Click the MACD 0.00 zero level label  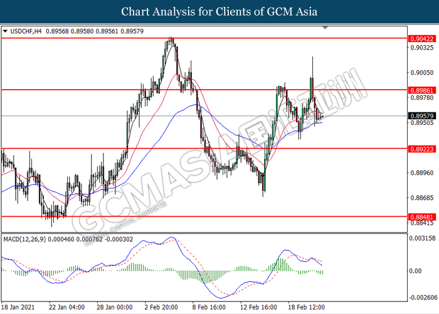(x=415, y=271)
